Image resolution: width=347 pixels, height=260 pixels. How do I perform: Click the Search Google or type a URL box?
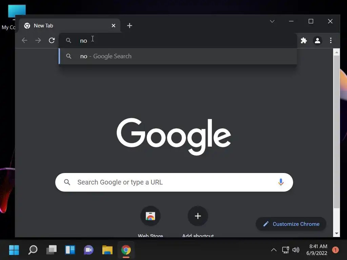click(174, 182)
